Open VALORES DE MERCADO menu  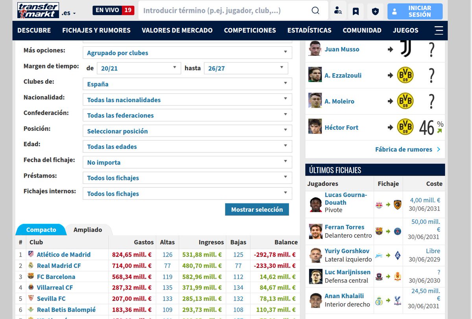point(177,30)
